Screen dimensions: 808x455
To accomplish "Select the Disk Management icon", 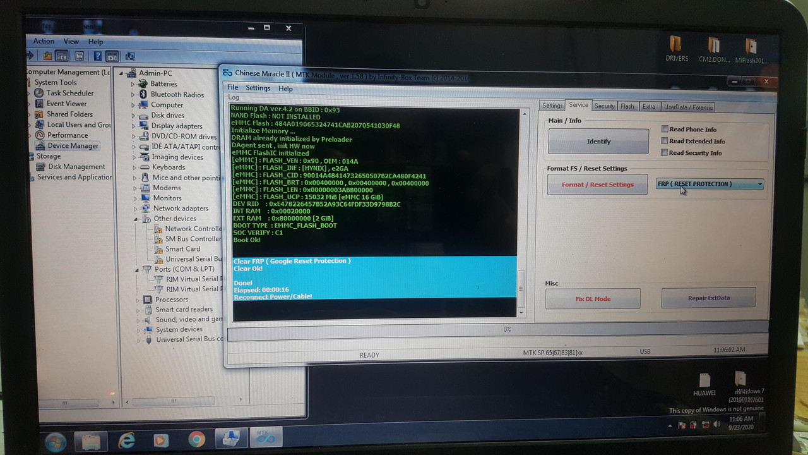I will [x=42, y=167].
